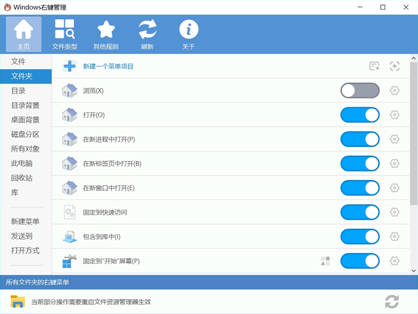Select 桌面背景 in the sidebar
418x314 pixels.
point(25,119)
